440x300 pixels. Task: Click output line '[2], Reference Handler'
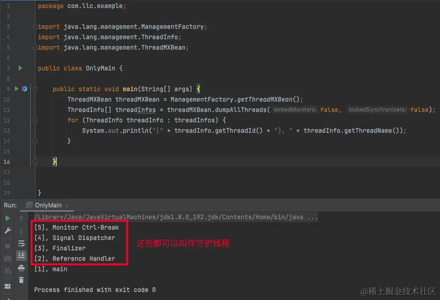coord(75,258)
